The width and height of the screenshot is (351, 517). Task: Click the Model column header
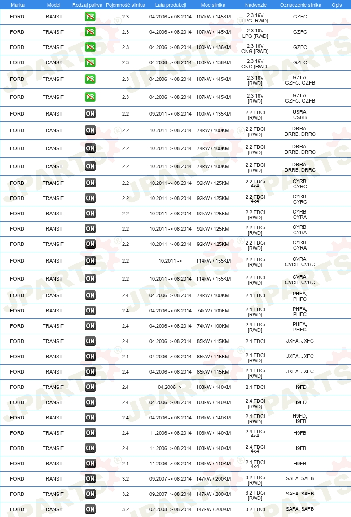tap(53, 5)
